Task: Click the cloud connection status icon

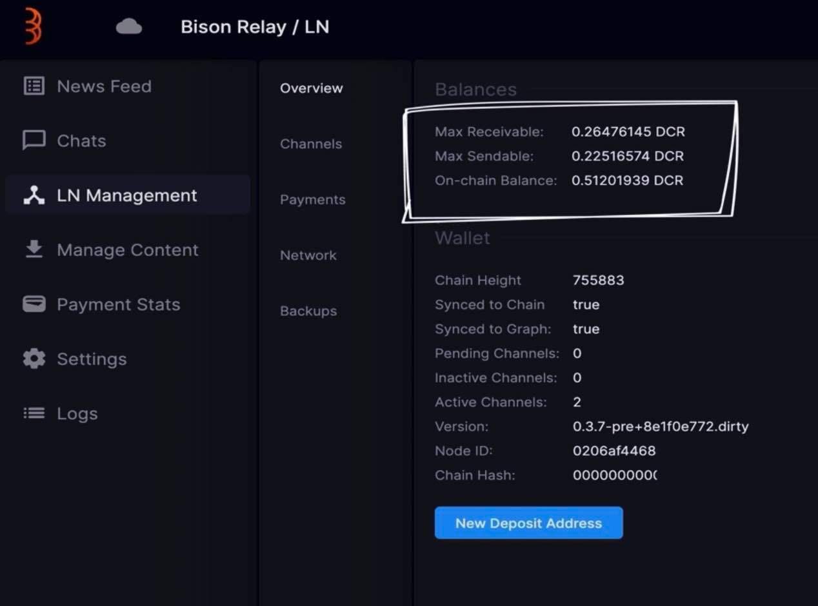Action: click(129, 26)
